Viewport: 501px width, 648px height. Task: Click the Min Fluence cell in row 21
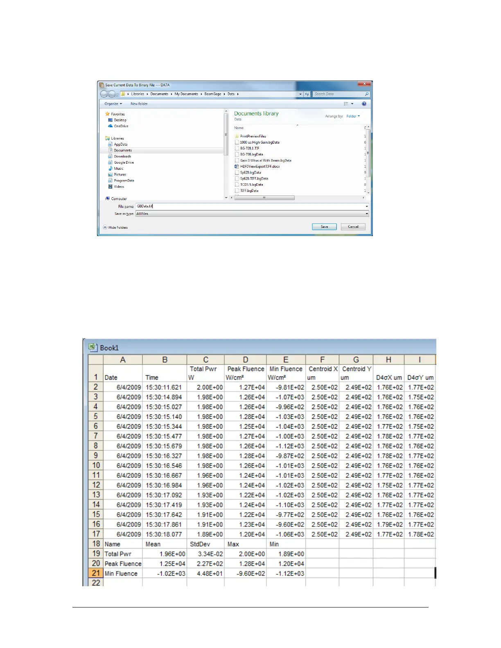[123, 573]
